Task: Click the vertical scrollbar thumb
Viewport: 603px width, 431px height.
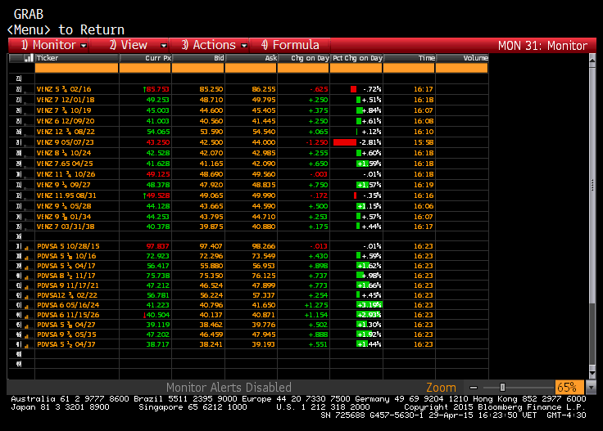Action: tap(592, 186)
